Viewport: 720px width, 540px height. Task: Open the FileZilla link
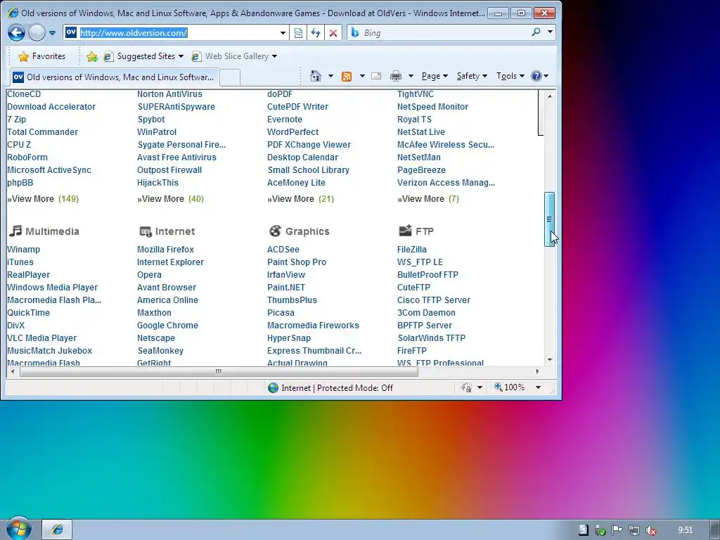pyautogui.click(x=412, y=250)
